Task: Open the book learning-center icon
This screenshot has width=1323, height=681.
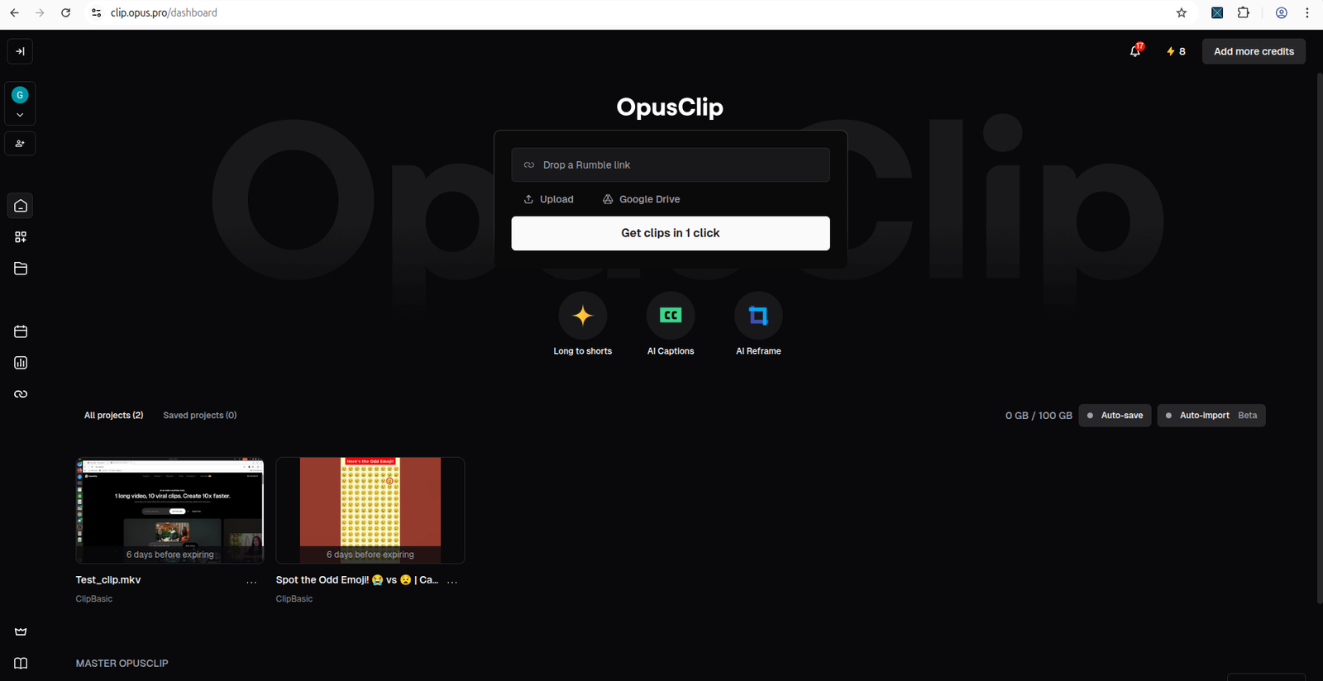Action: 21,663
